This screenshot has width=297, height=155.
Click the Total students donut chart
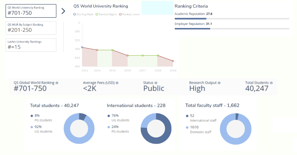(x=79, y=129)
